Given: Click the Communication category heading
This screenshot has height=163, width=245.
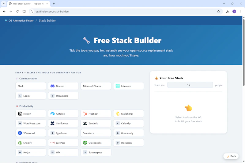Looking at the screenshot, I should [28, 79].
